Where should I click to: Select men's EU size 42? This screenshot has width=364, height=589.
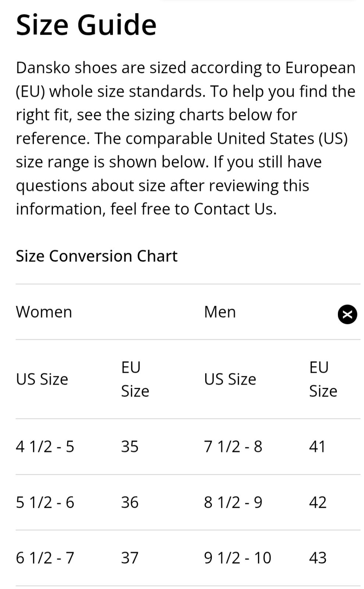[318, 502]
